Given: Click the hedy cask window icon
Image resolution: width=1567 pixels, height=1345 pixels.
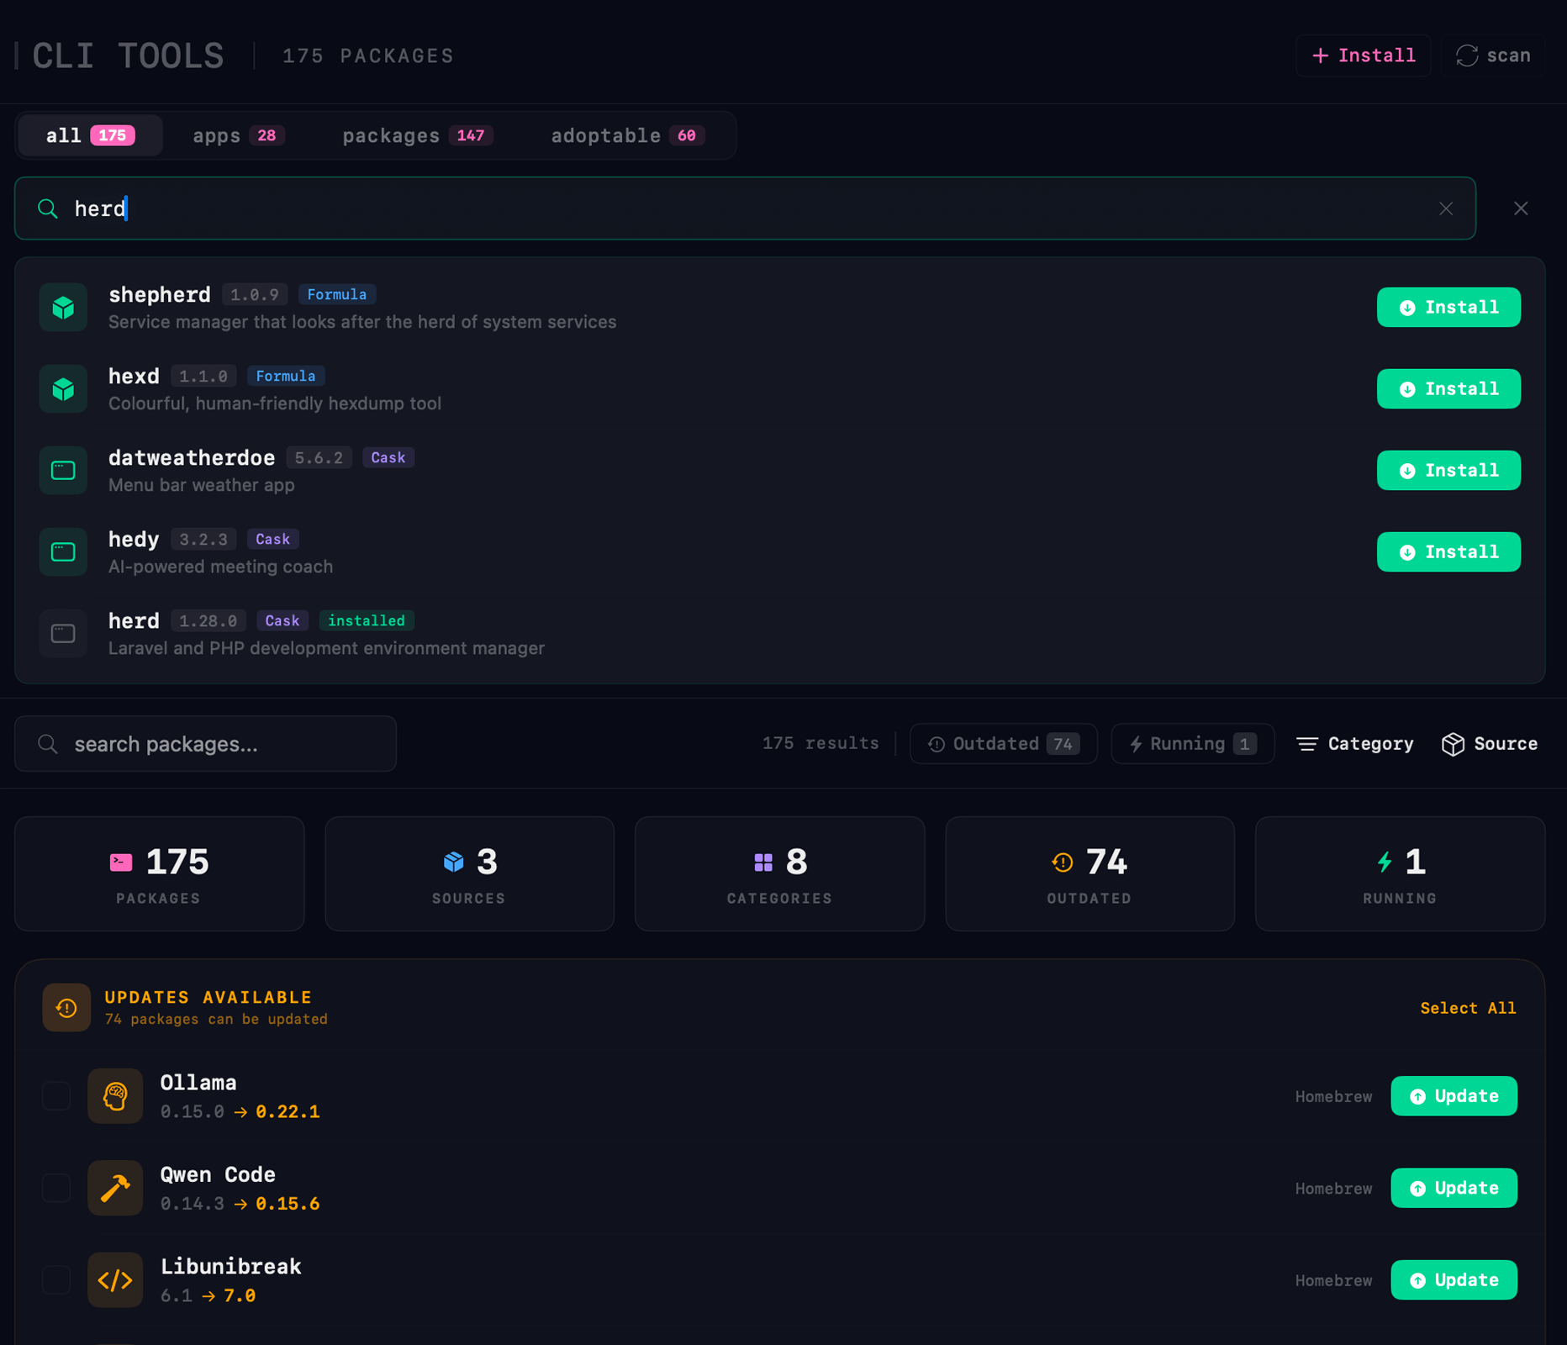Looking at the screenshot, I should [x=63, y=552].
